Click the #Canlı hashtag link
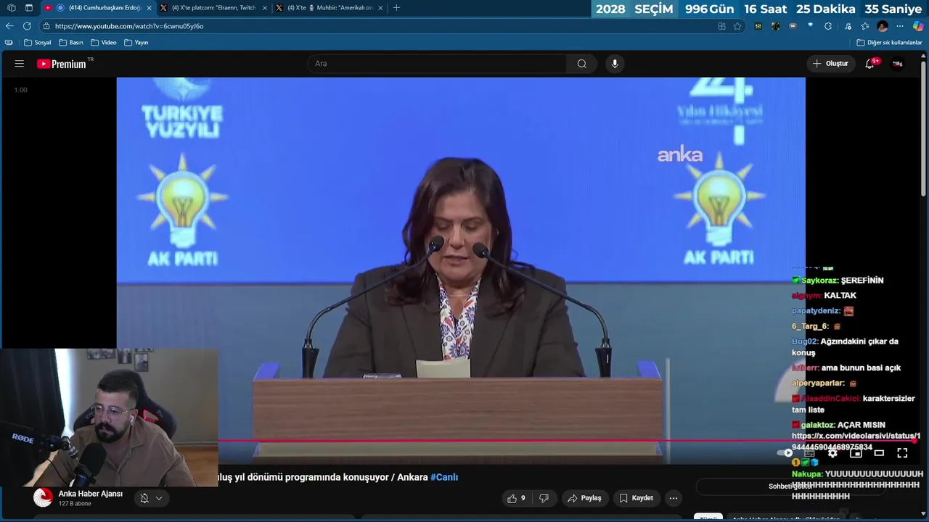 (x=444, y=477)
